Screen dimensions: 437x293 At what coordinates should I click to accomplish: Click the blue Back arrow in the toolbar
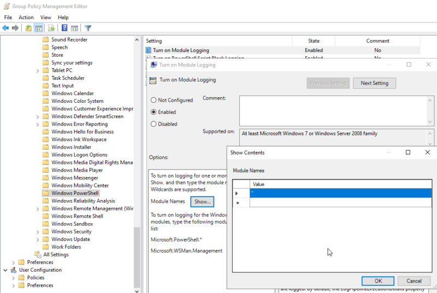(x=5, y=28)
